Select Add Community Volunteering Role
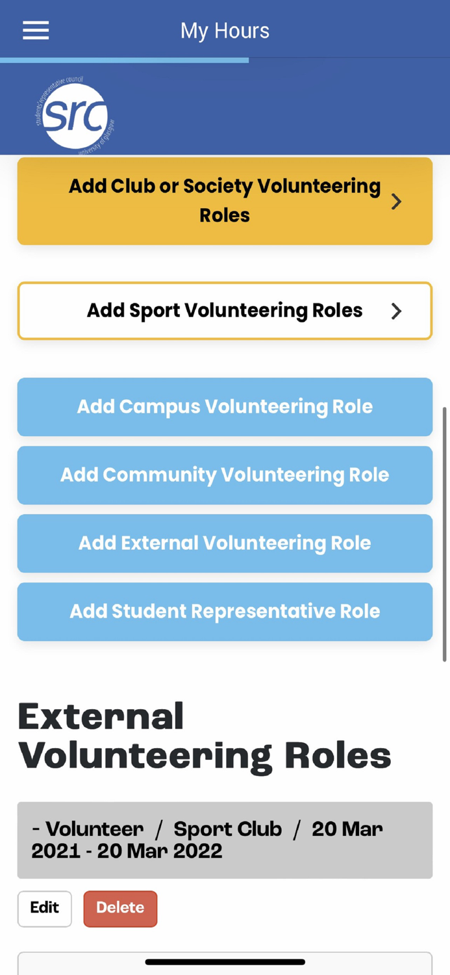The width and height of the screenshot is (450, 975). (225, 475)
